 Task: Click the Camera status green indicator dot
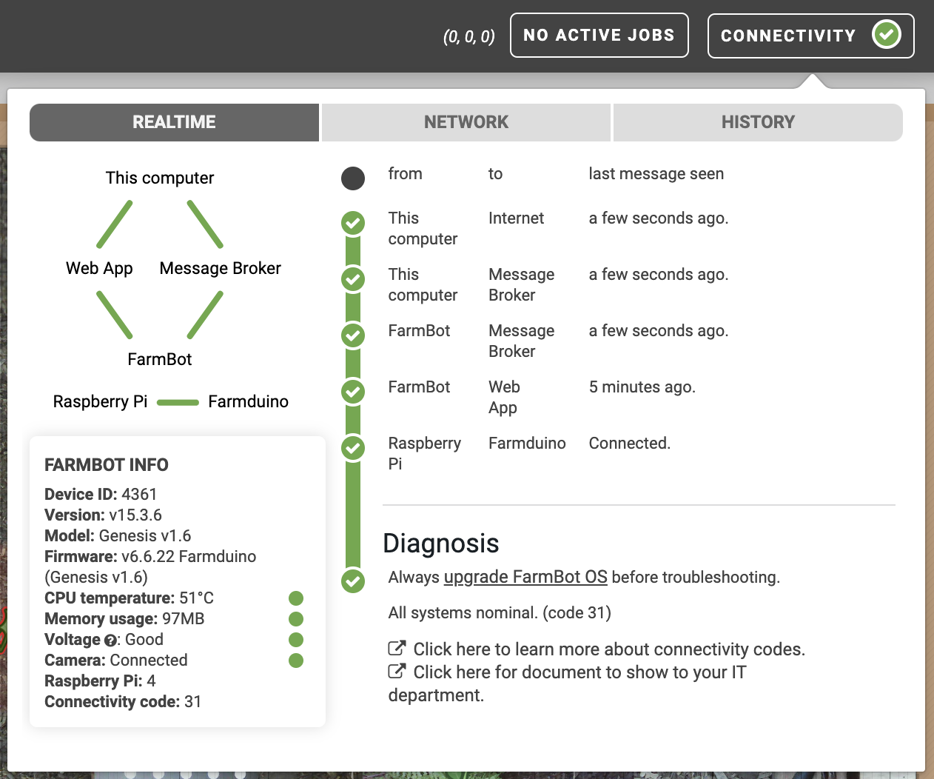point(296,661)
